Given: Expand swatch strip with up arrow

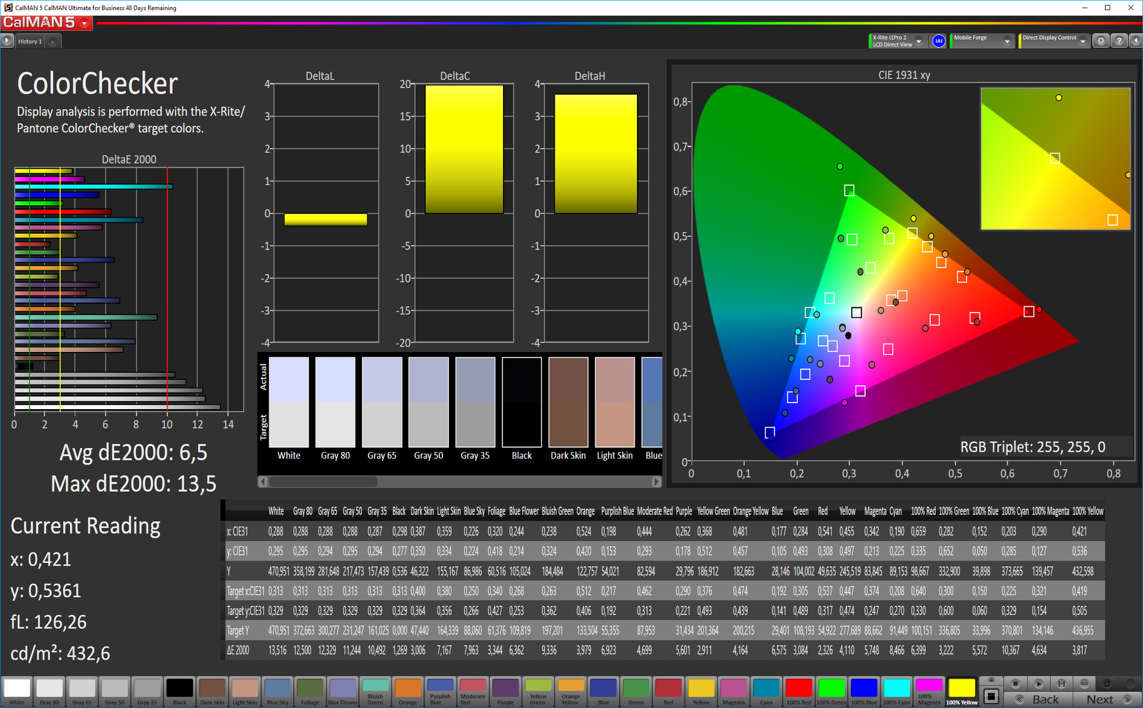Looking at the screenshot, I should [x=991, y=680].
